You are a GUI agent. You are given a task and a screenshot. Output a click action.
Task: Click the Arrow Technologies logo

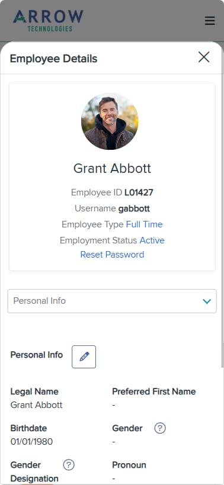[48, 20]
